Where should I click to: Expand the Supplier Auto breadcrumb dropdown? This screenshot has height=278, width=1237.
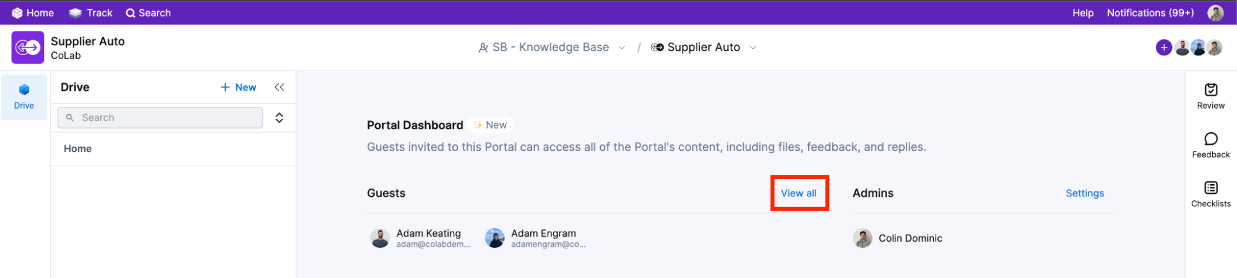click(x=753, y=48)
